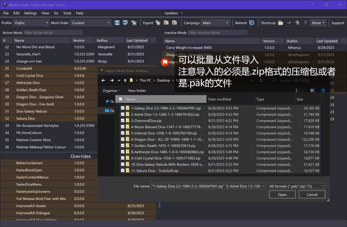Click the Support button
The image size is (347, 227).
(338, 23)
